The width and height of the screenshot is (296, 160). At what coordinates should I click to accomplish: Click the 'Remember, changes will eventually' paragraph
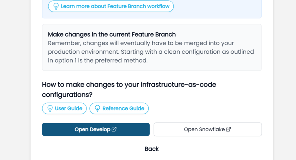[151, 52]
